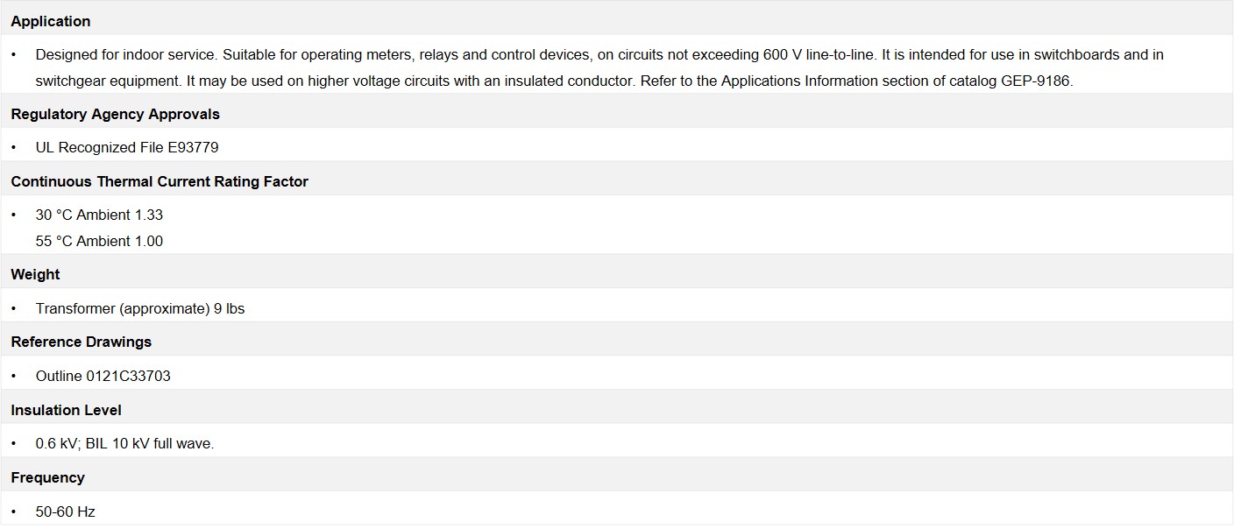Click the 30 °C Ambient 1.33 line

click(99, 215)
